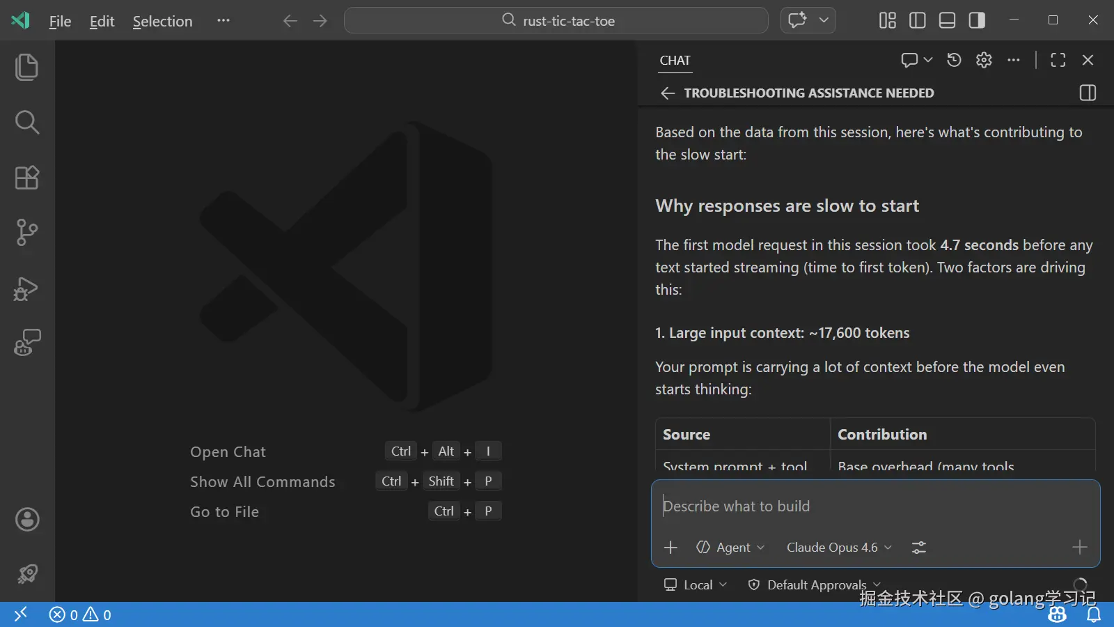Open the Search view in activity bar
This screenshot has height=627, width=1114.
(x=27, y=123)
